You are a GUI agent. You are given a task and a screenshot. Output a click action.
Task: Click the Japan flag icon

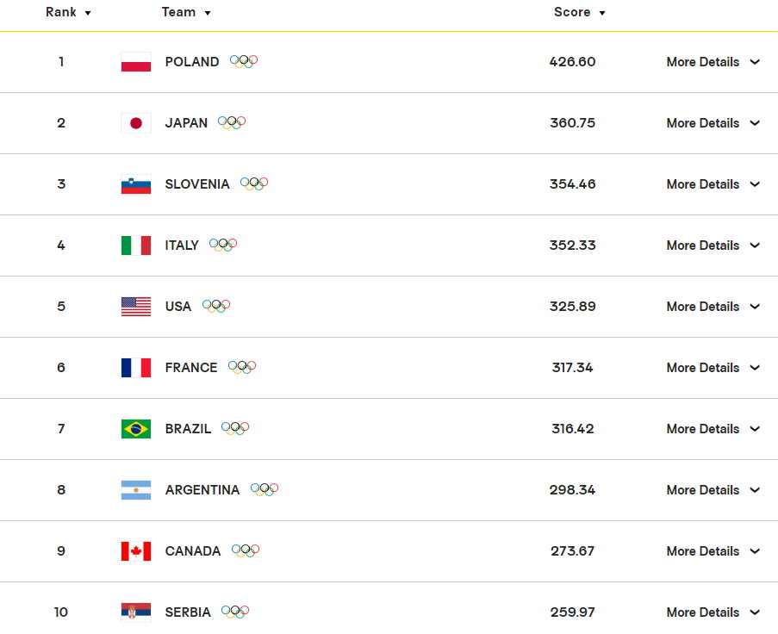[x=136, y=123]
